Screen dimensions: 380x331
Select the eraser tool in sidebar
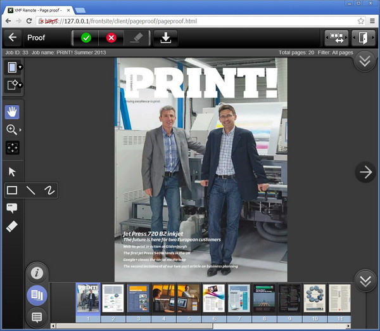click(12, 226)
